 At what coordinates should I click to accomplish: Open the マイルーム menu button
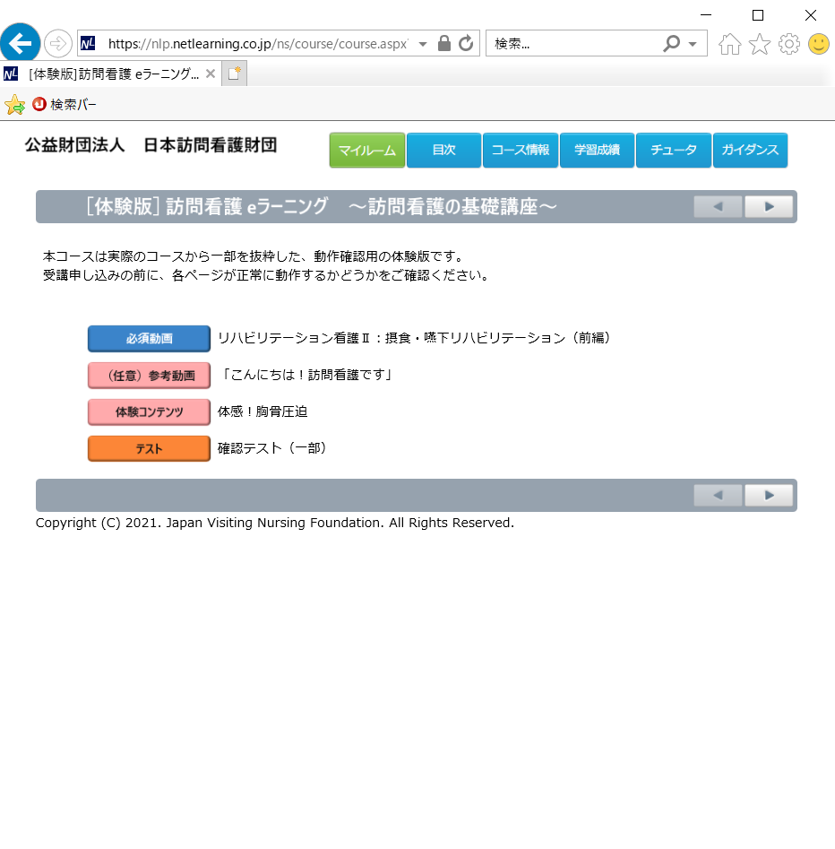367,150
